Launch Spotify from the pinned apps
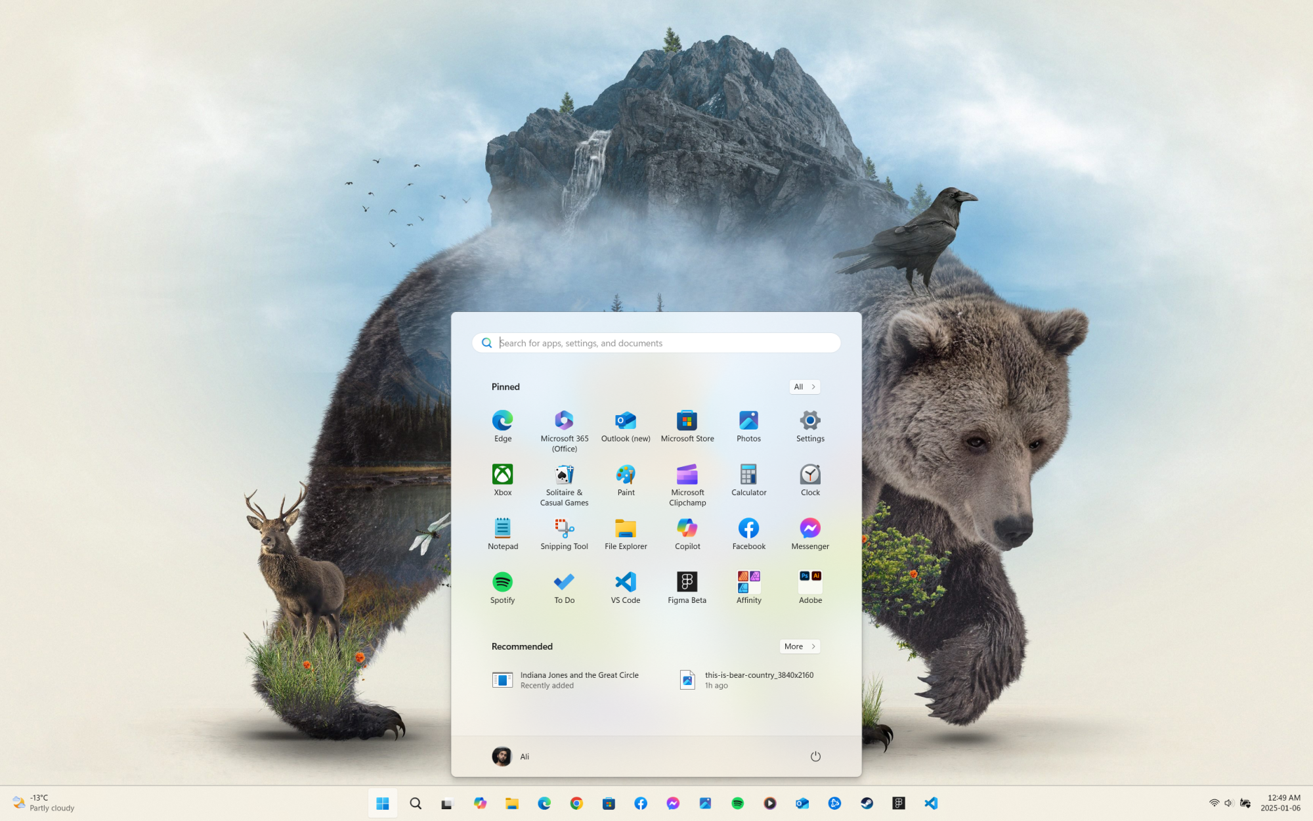The width and height of the screenshot is (1313, 821). (502, 587)
